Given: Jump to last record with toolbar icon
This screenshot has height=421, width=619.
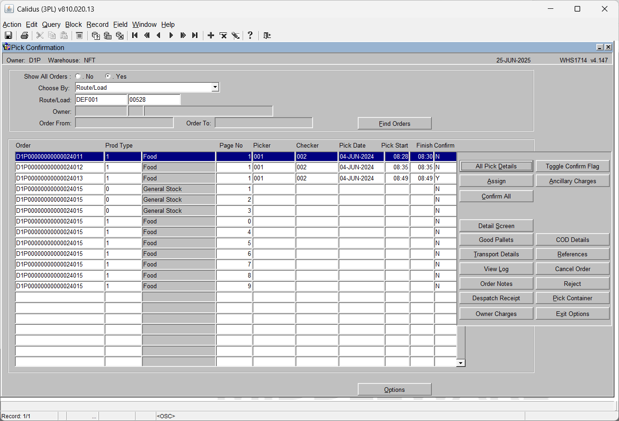Looking at the screenshot, I should point(195,35).
